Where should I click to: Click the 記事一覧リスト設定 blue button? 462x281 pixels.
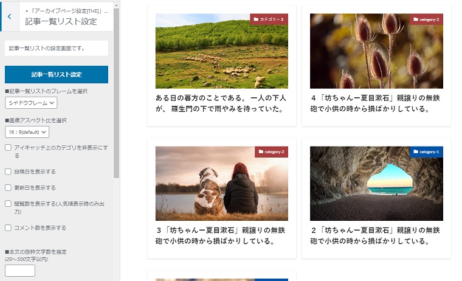pos(57,74)
